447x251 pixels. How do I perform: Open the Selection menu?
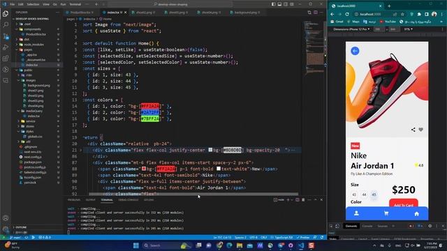click(33, 4)
